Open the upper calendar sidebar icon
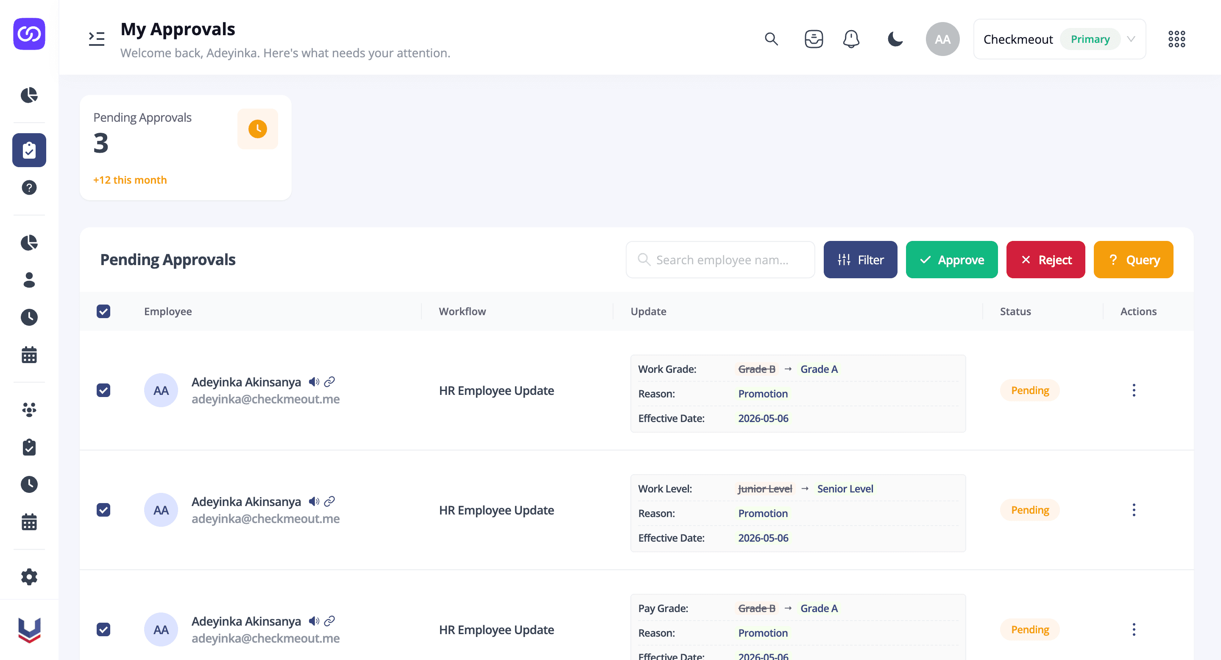1221x660 pixels. (x=29, y=355)
